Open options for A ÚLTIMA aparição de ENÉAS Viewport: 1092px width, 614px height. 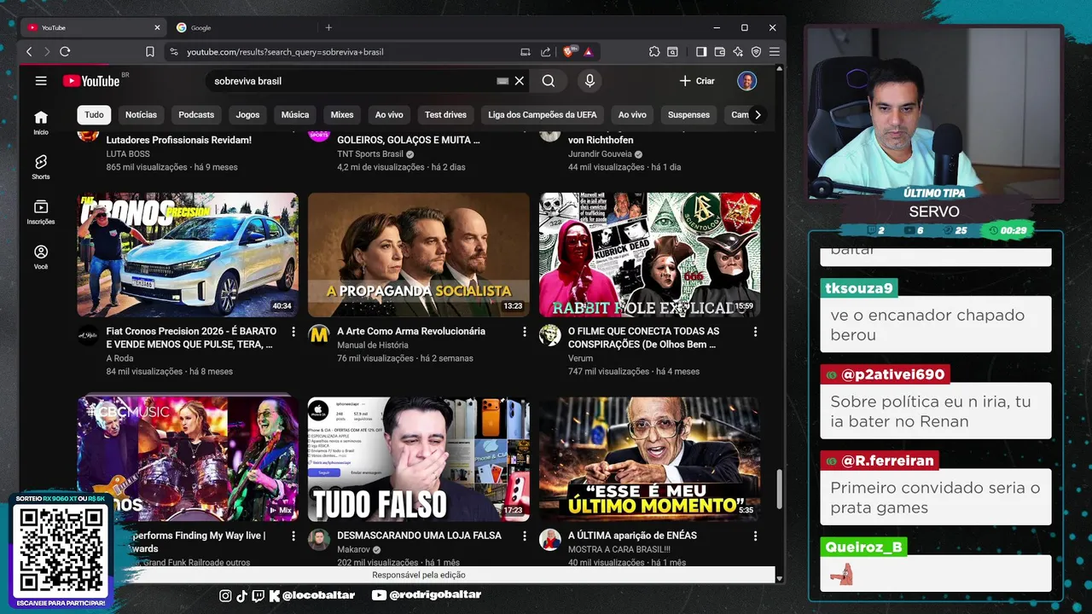[x=755, y=536]
